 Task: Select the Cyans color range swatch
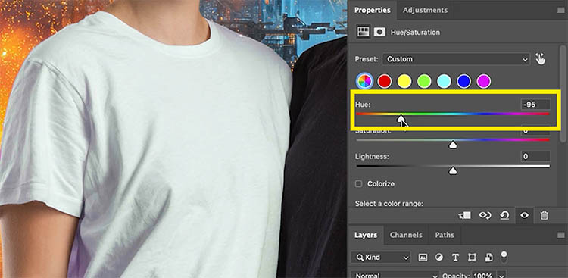point(444,81)
